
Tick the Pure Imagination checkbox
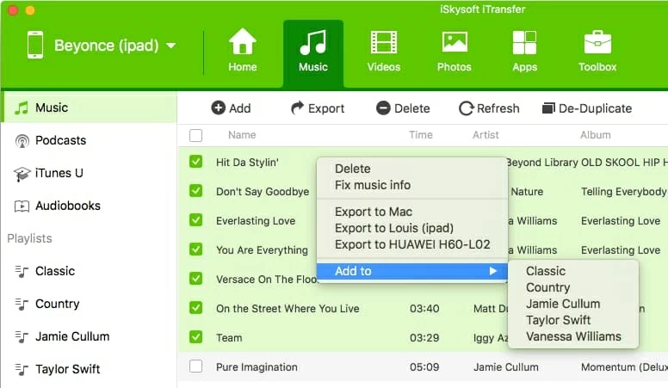[x=196, y=366]
